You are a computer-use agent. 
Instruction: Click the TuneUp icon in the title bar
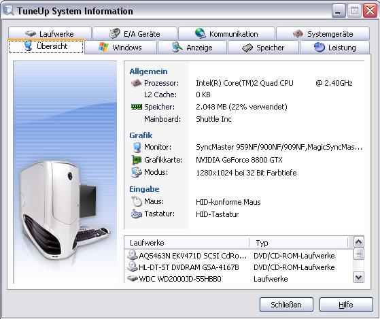coord(9,11)
